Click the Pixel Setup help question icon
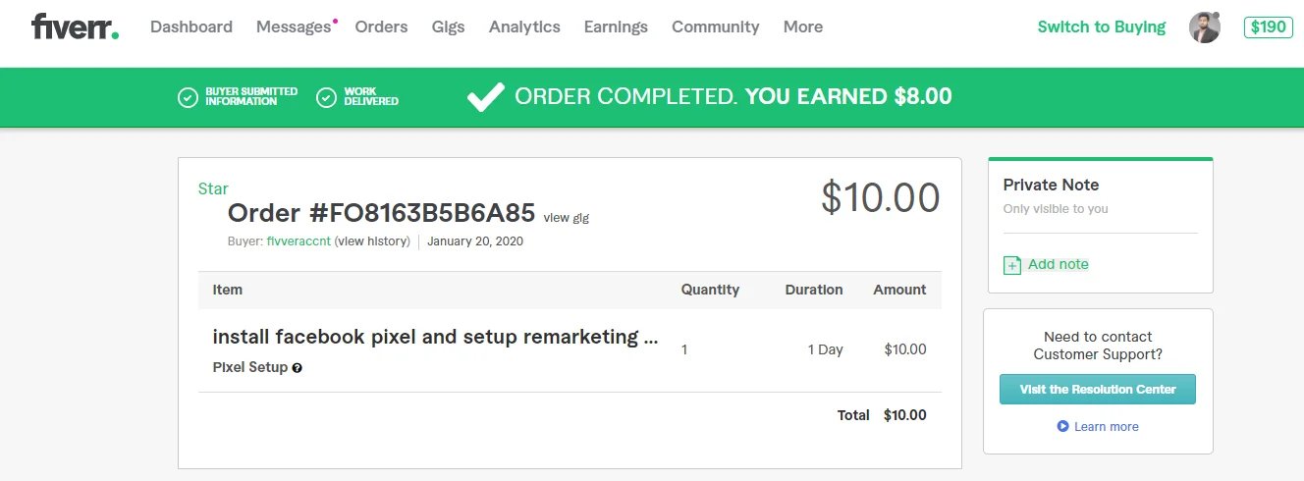The height and width of the screenshot is (481, 1304). (x=298, y=368)
